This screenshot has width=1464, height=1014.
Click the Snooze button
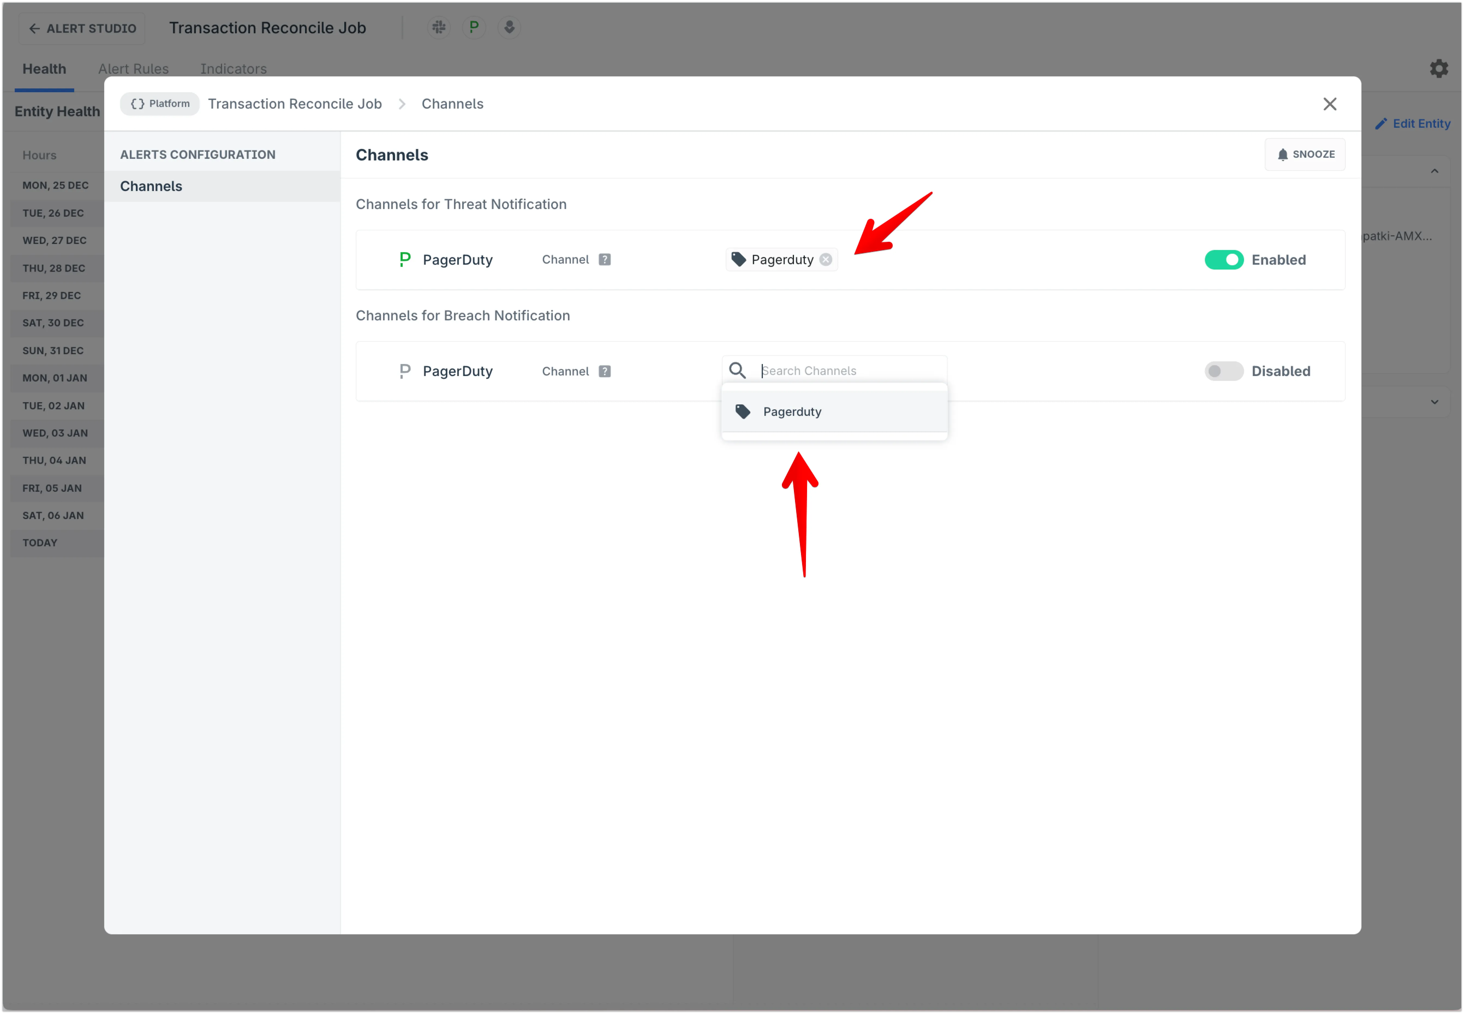tap(1305, 154)
